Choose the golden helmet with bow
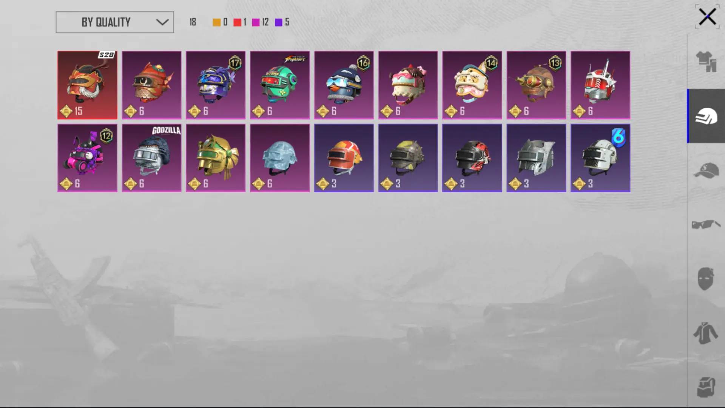This screenshot has height=408, width=725. pos(216,158)
